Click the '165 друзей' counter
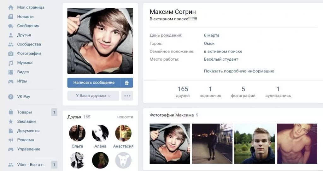 [x=183, y=92]
